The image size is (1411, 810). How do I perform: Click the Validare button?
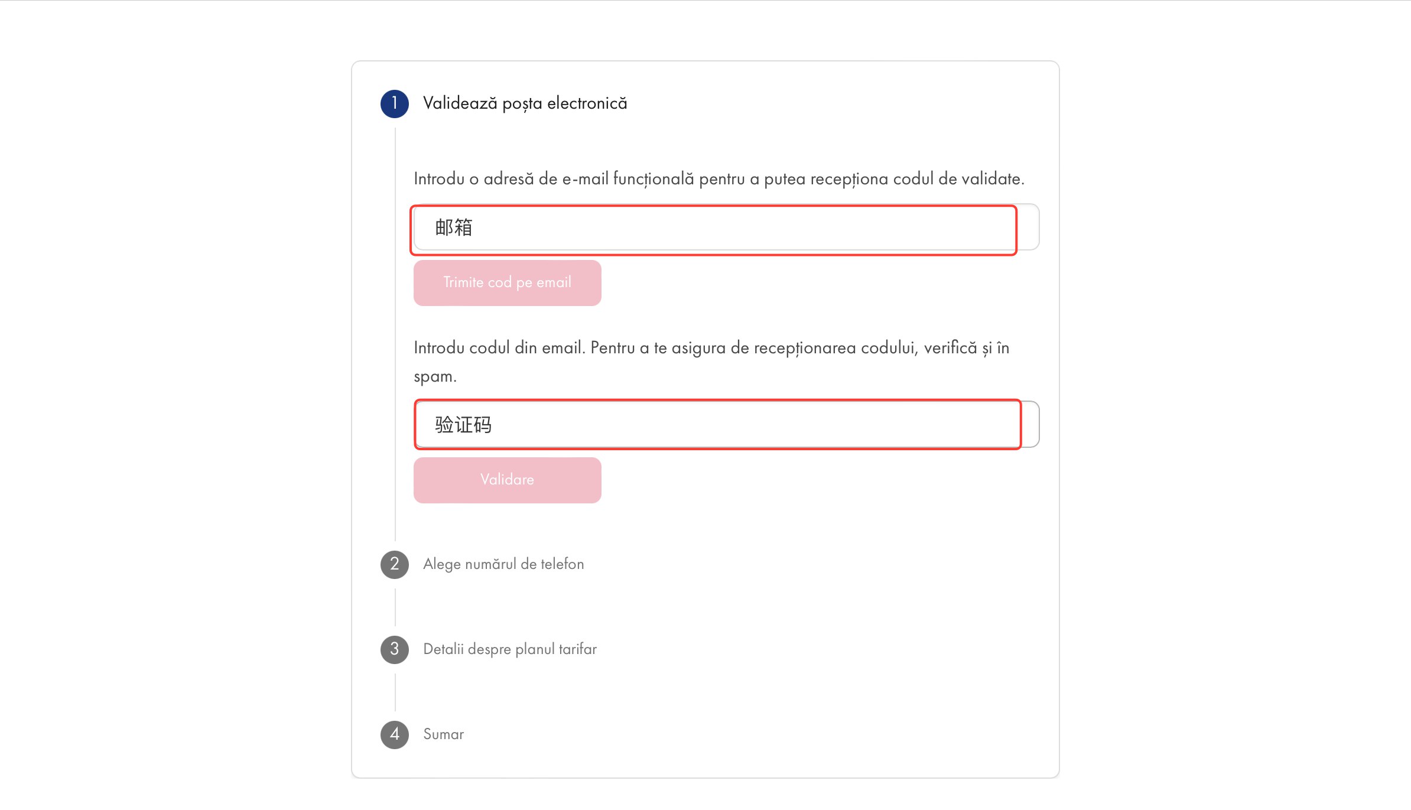(507, 480)
